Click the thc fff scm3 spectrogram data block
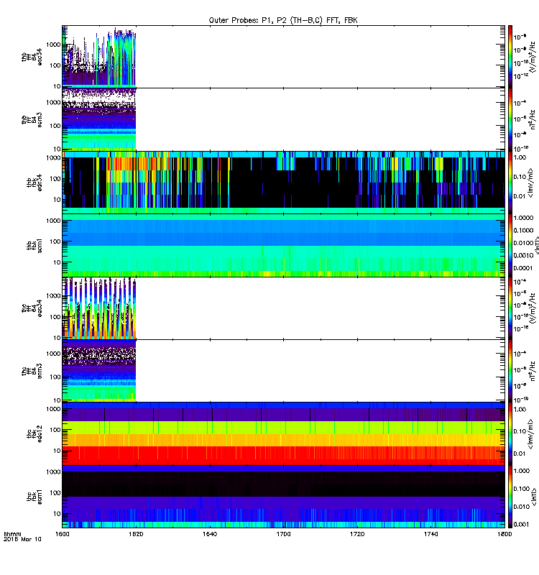539x575 pixels. point(99,371)
